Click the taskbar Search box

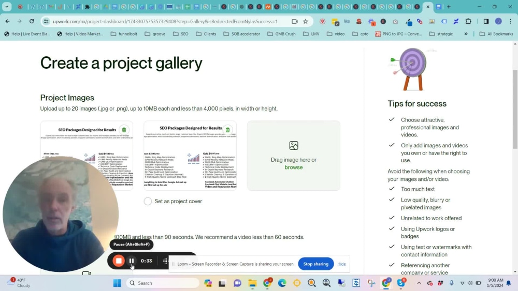coord(163,283)
